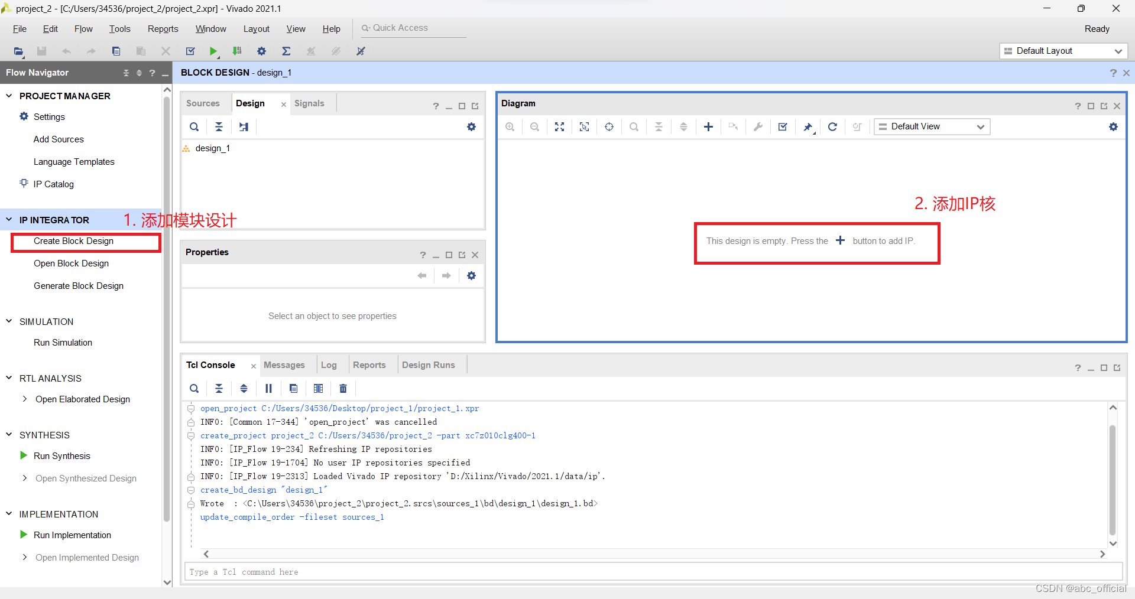Click the Add IP plus icon in Diagram toolbar
The width and height of the screenshot is (1135, 599).
pos(708,126)
